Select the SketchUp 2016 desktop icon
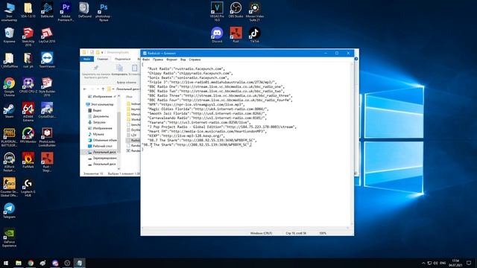 [28, 36]
